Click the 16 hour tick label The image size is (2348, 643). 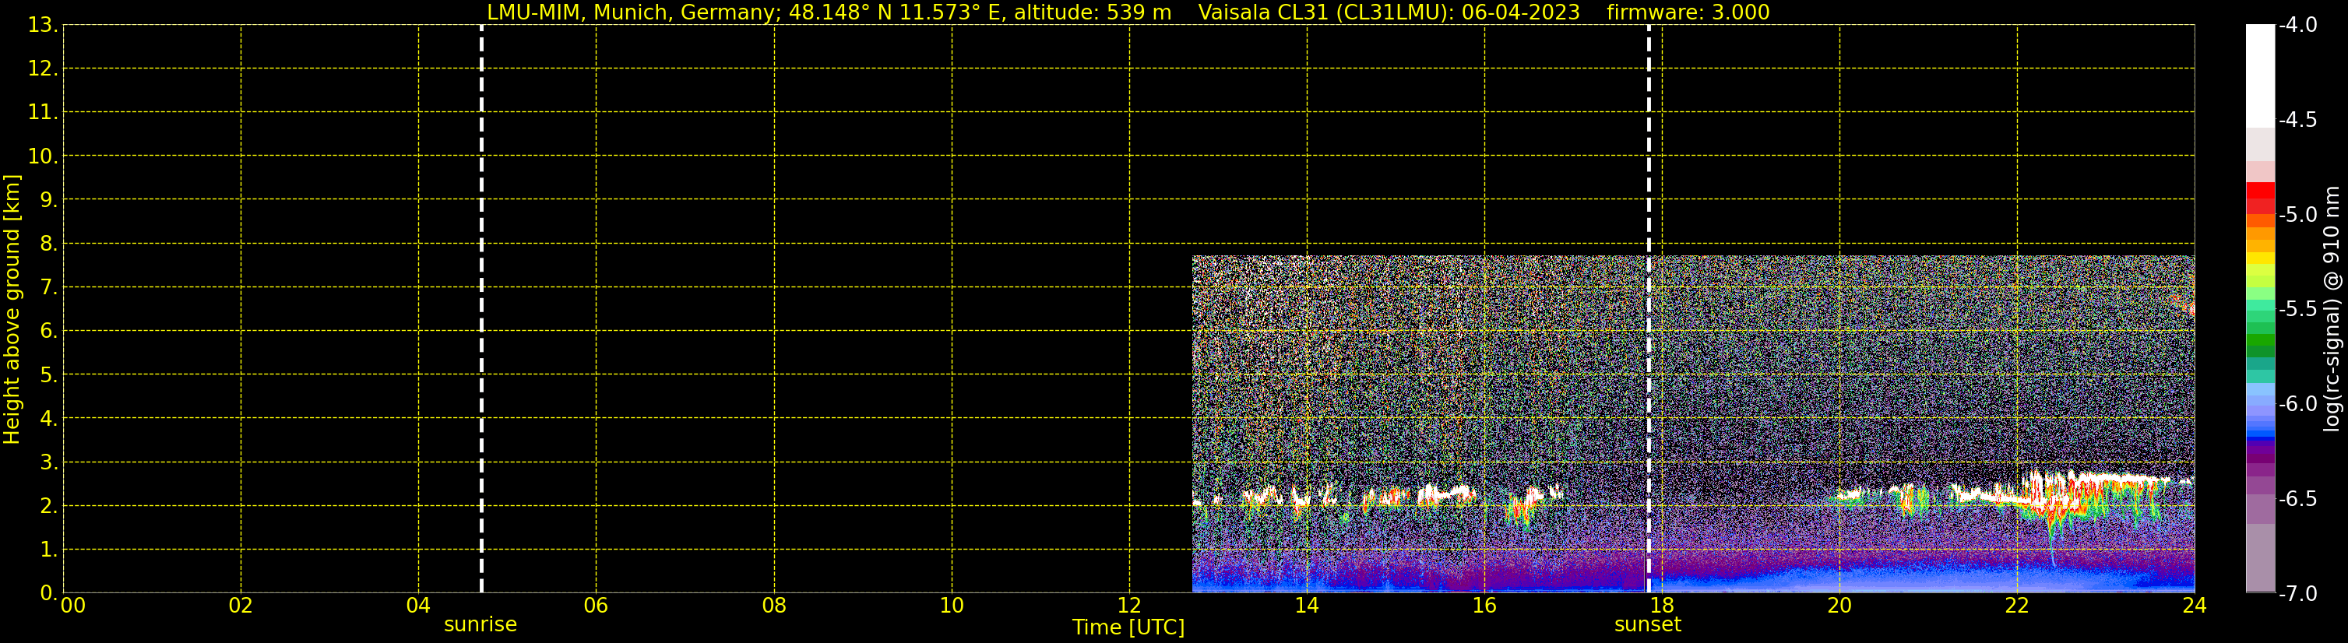pos(1485,606)
